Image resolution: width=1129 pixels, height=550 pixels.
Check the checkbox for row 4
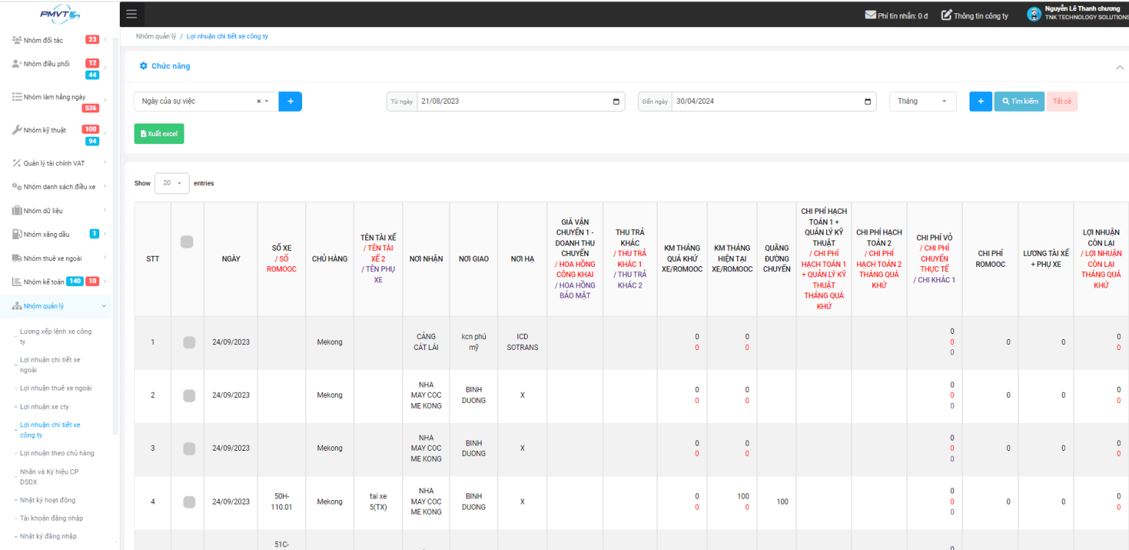pos(189,501)
